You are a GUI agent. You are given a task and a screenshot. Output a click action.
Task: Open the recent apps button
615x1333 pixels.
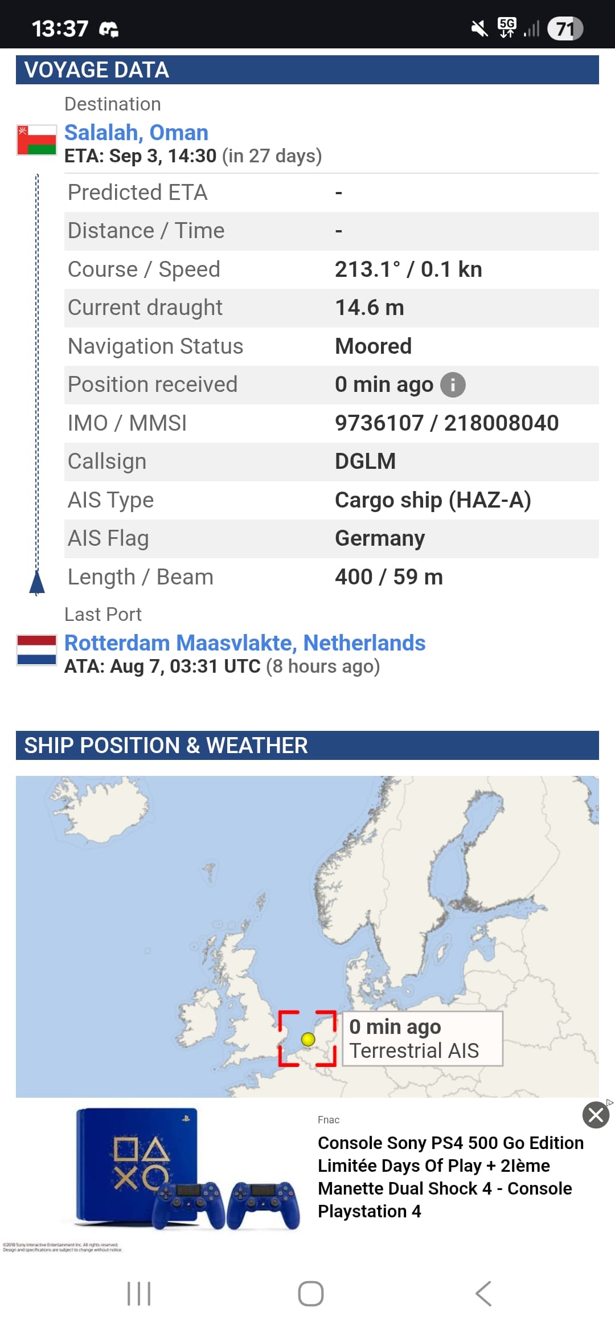click(139, 1293)
